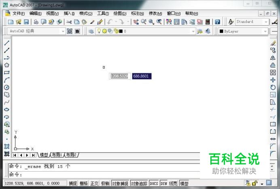The image size is (280, 189).
Task: Click the Save icon in toolbar
Action: tap(26, 22)
